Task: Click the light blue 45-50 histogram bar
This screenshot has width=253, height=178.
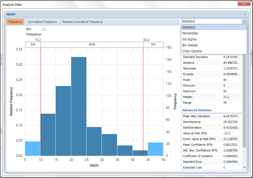Action: tap(156, 149)
